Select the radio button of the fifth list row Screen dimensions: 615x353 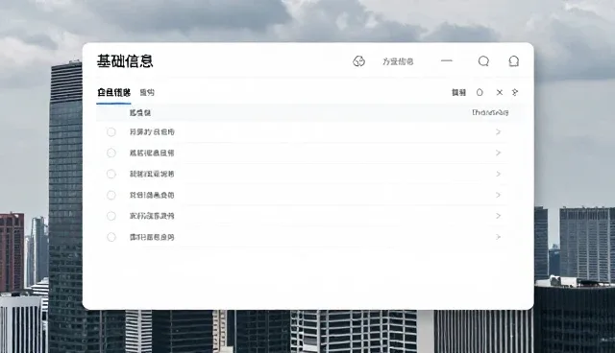click(x=111, y=216)
